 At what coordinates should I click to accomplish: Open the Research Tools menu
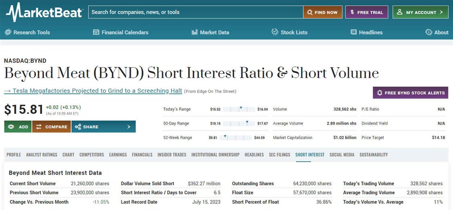28,32
